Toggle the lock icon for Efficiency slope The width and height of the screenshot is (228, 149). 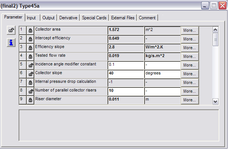30,48
